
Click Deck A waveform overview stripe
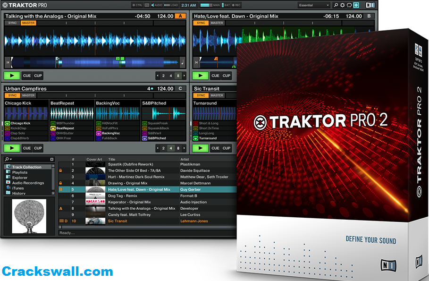[x=94, y=61]
